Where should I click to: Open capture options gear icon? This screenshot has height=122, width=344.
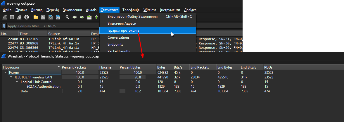[x=27, y=17]
